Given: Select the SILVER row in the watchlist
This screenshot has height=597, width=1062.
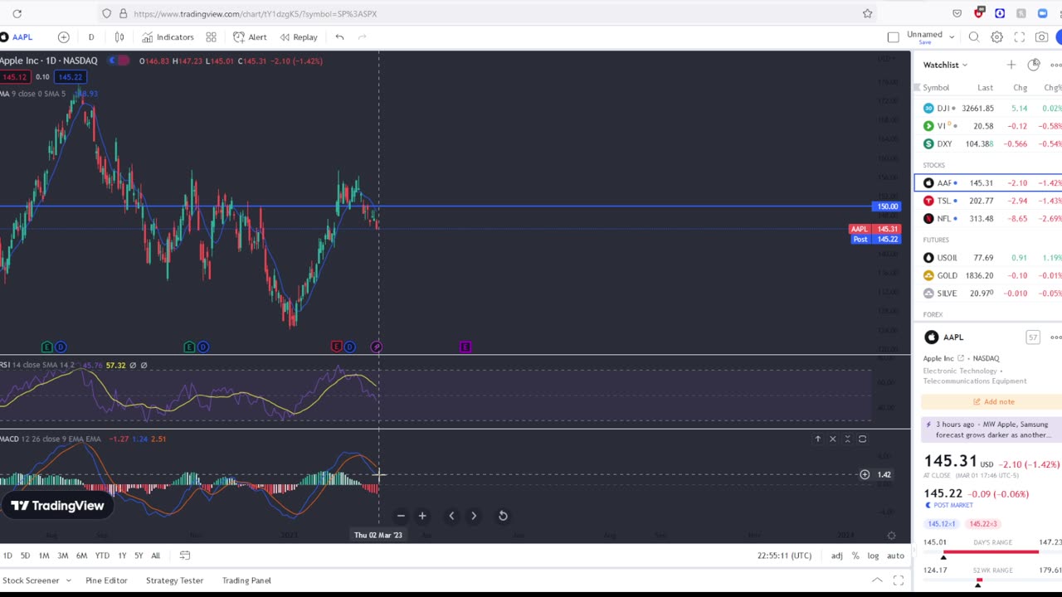Looking at the screenshot, I should [x=988, y=294].
